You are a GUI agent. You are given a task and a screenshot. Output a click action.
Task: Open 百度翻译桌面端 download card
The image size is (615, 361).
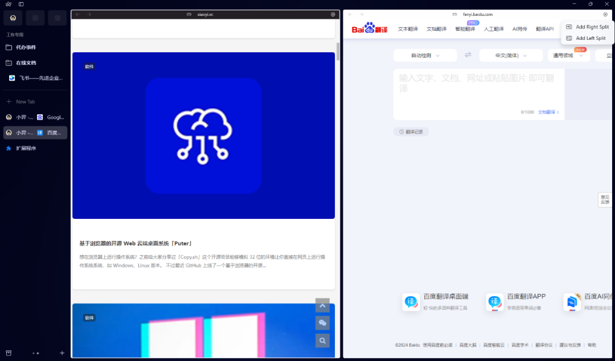click(436, 302)
